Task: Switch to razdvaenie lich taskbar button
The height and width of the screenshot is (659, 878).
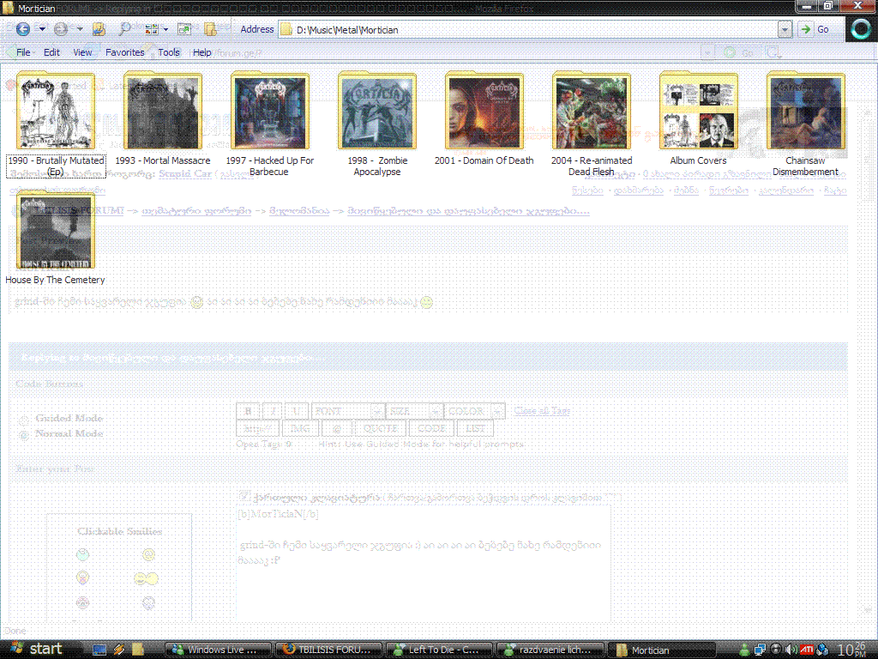Action: 550,650
